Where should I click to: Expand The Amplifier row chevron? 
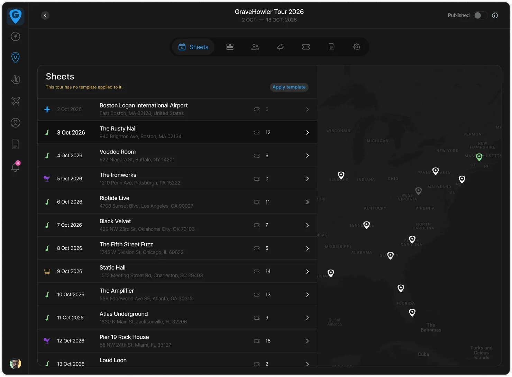(308, 294)
